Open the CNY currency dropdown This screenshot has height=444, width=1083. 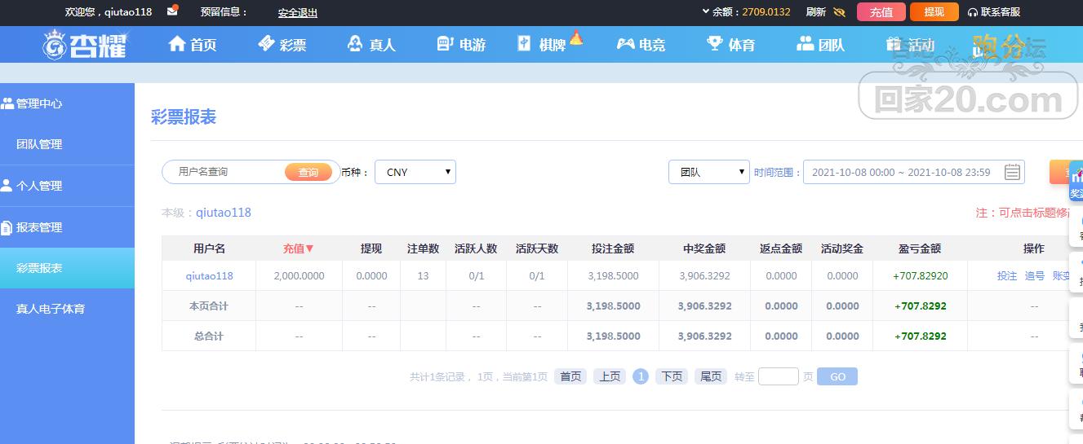(415, 172)
